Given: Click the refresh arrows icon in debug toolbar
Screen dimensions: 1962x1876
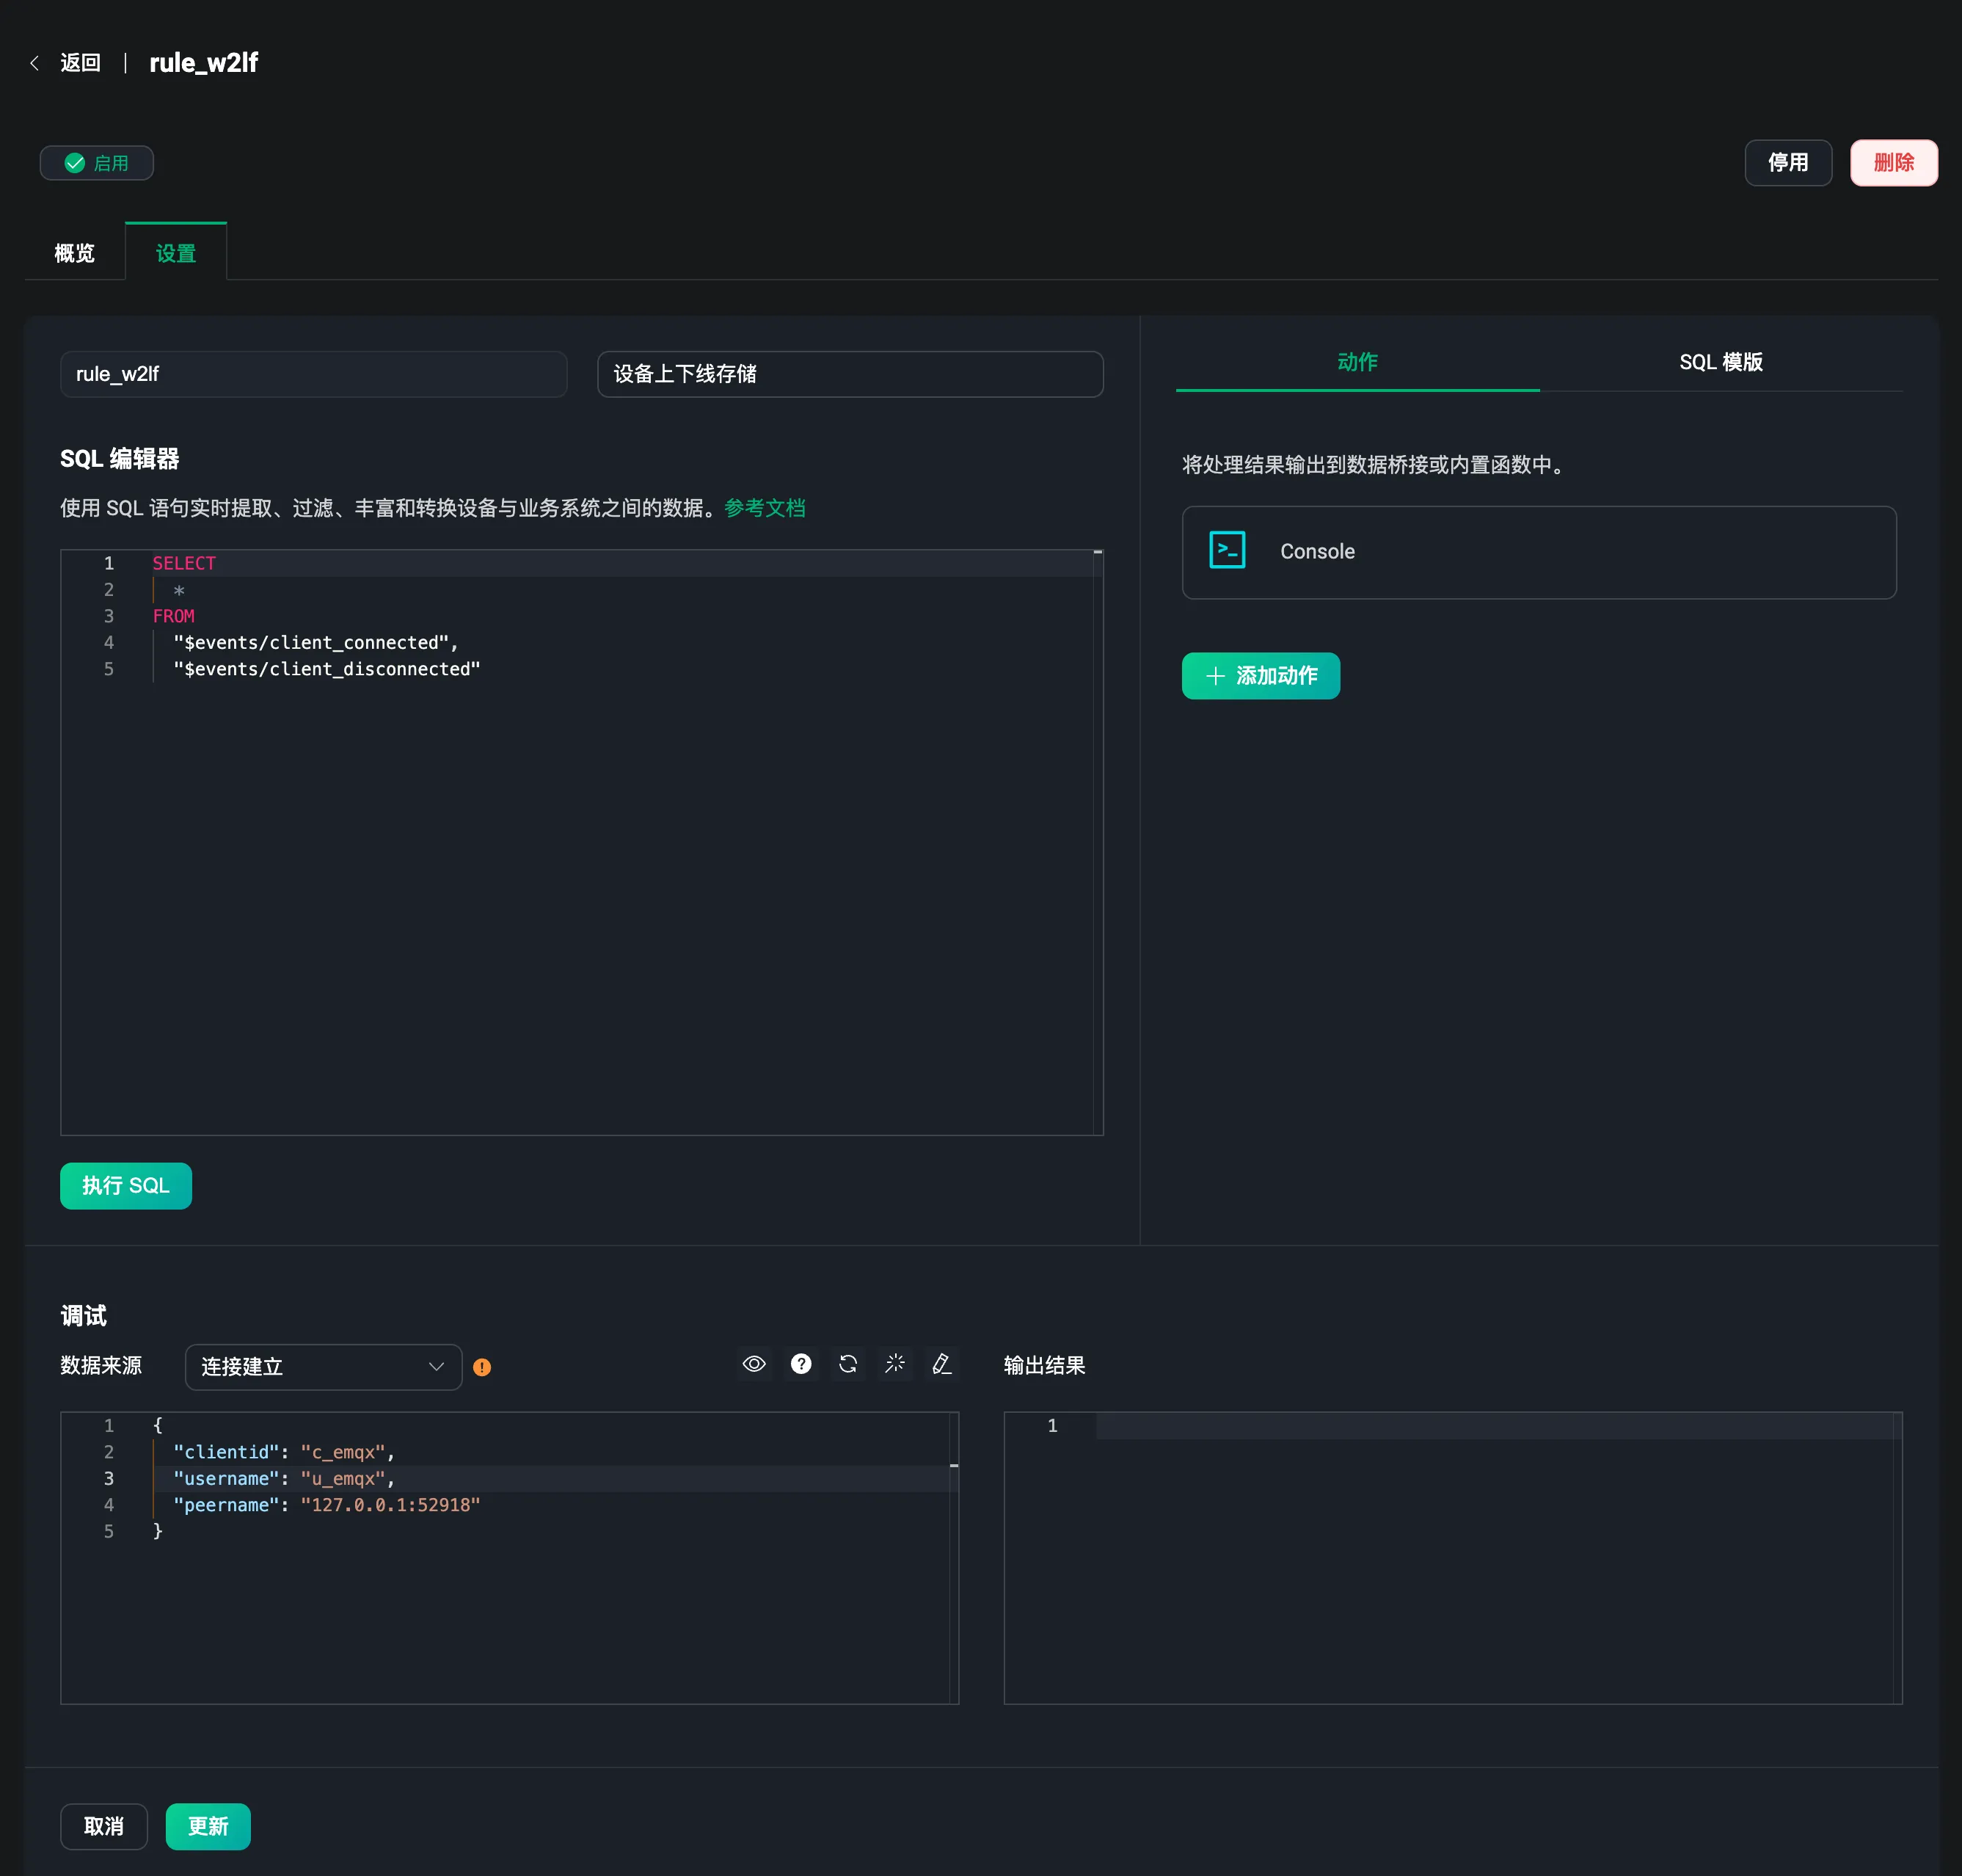Looking at the screenshot, I should [x=847, y=1364].
